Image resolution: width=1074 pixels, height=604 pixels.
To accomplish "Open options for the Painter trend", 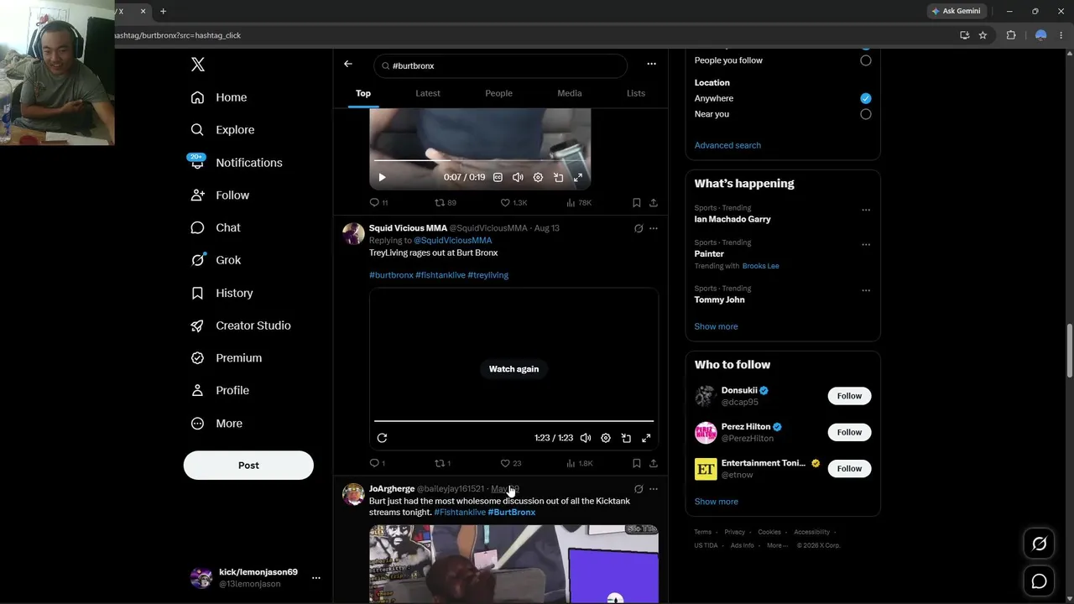I will pos(866,245).
